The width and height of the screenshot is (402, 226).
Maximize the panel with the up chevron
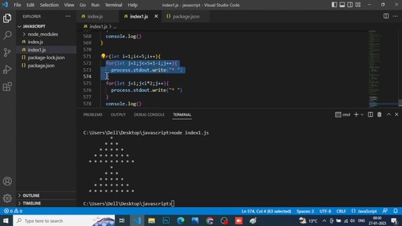389,114
